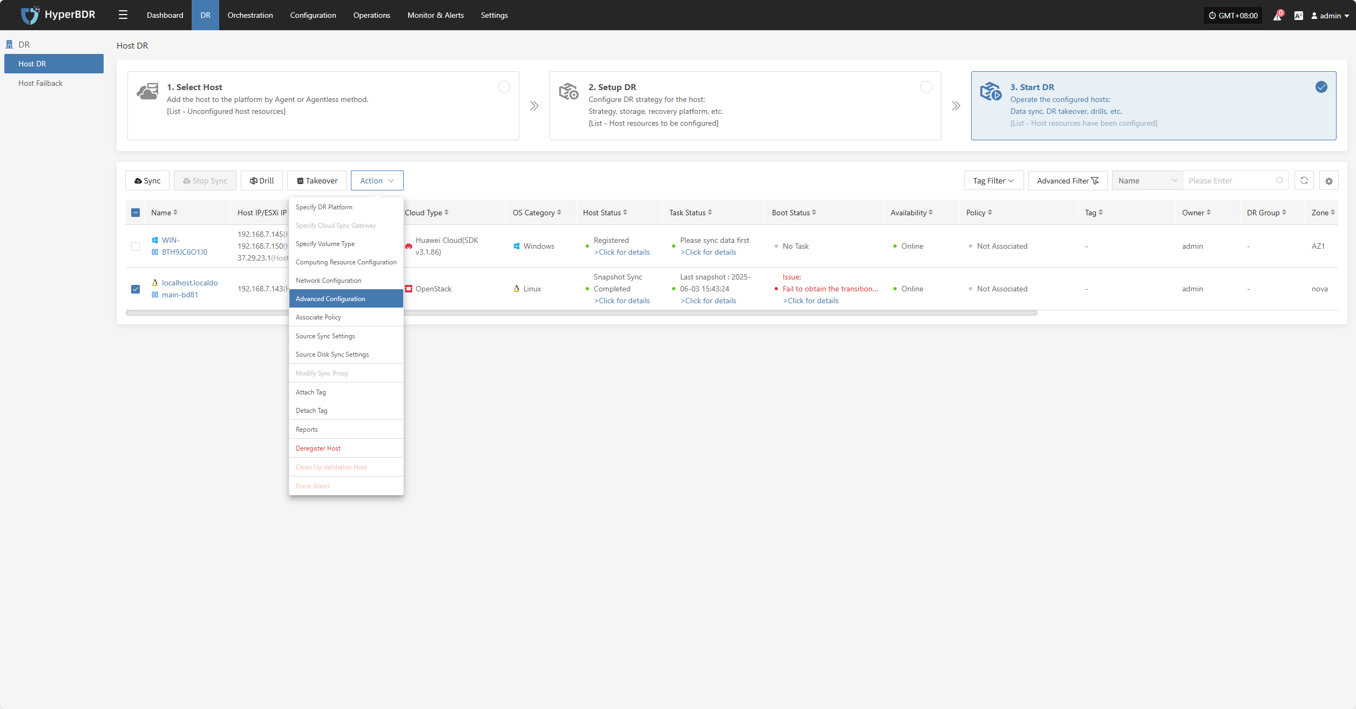Click the Linux icon beside localhost.localdo

pos(155,283)
